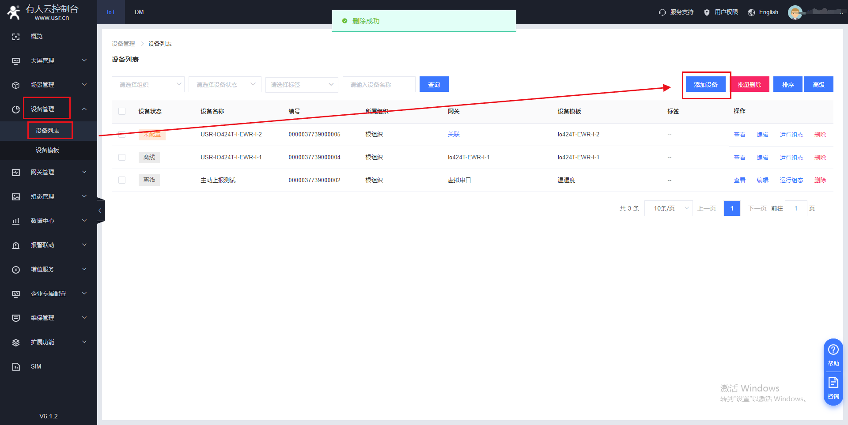The height and width of the screenshot is (425, 848).
Task: Open the help (帮助) question mark icon
Action: click(833, 350)
